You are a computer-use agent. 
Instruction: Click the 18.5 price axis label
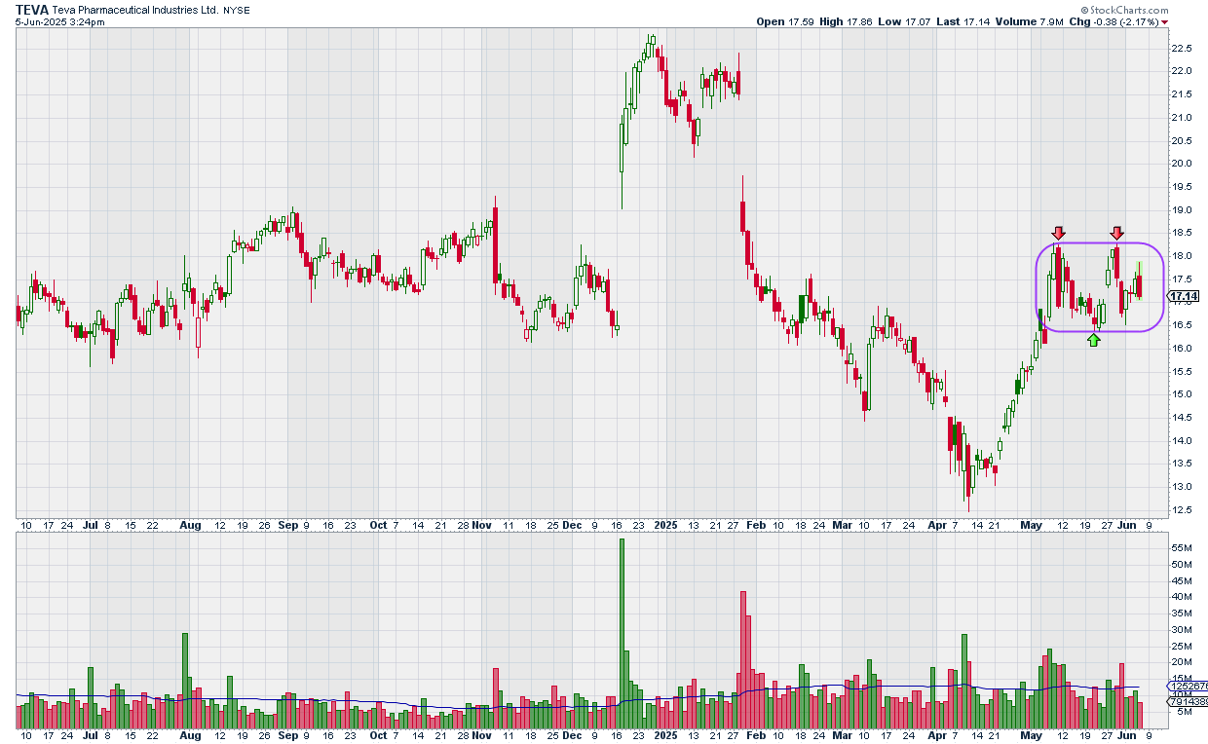(1182, 233)
